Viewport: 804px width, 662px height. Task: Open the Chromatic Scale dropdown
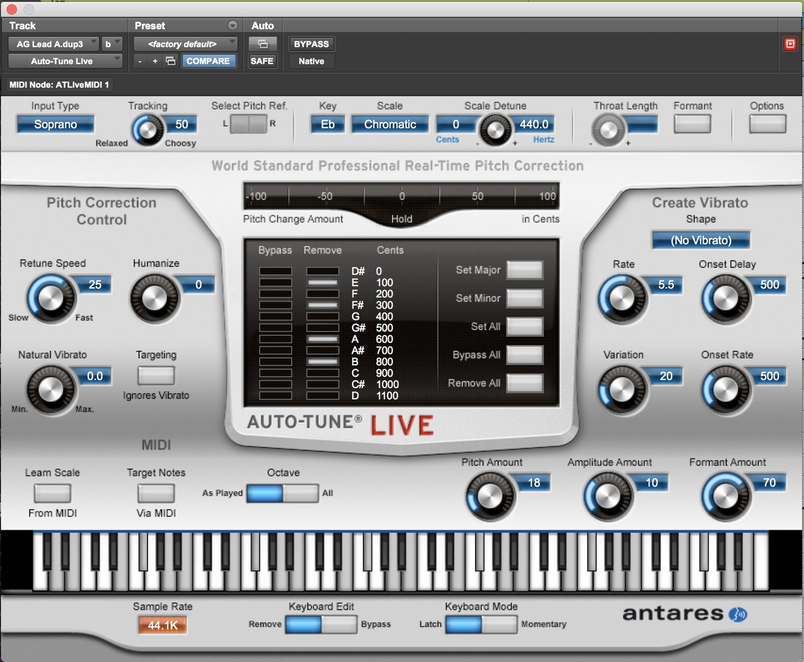390,124
